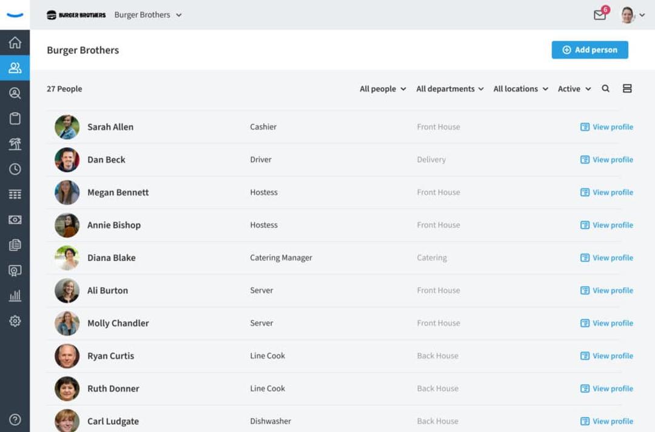Open the All people dropdown

(382, 88)
